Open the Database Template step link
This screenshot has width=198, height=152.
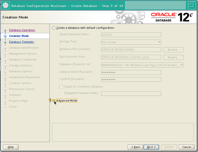[21, 42]
